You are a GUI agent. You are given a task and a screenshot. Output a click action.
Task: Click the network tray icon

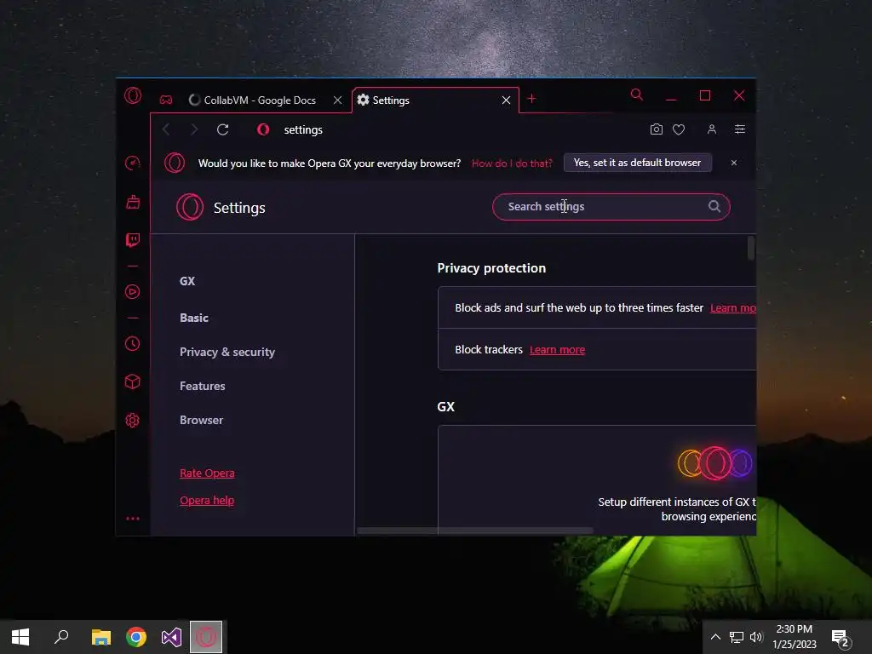coord(737,637)
